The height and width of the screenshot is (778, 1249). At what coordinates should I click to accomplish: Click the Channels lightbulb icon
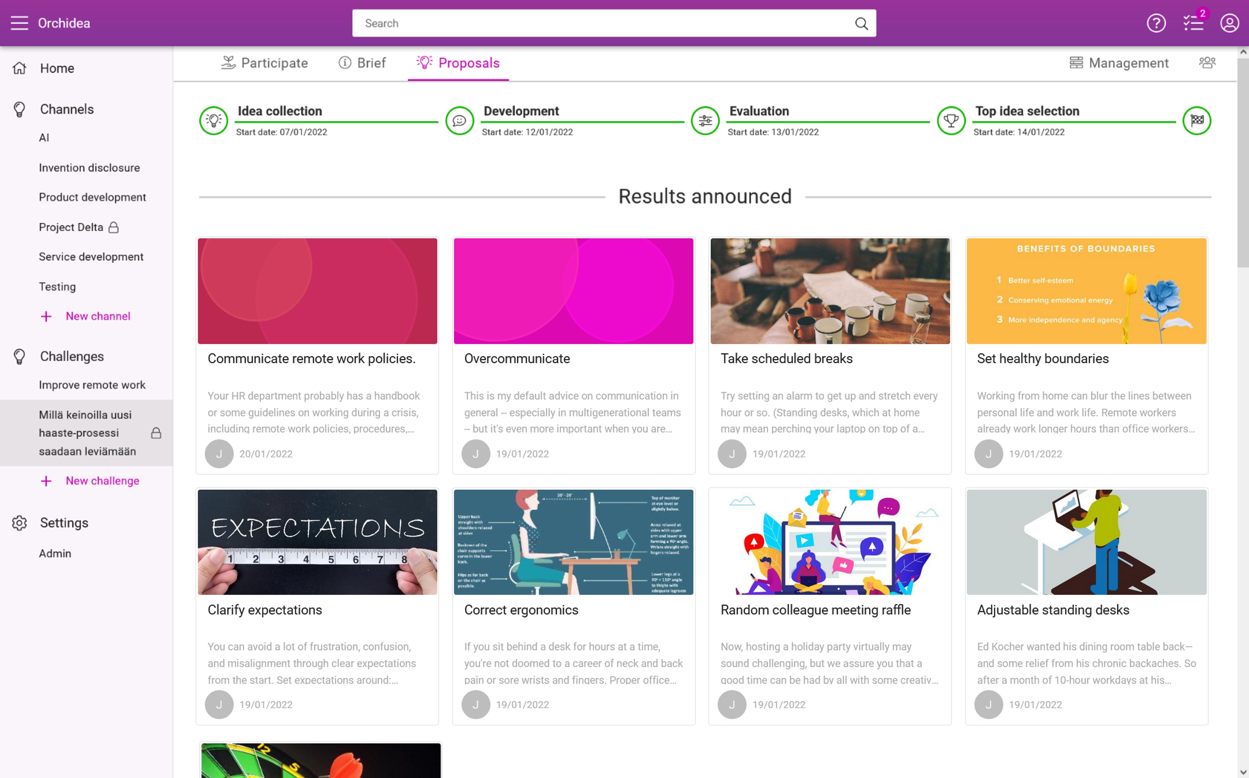(19, 109)
